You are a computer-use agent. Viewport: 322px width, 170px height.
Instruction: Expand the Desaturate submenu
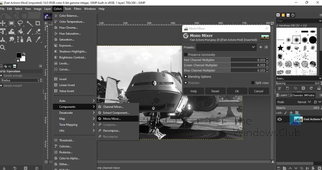(75, 113)
